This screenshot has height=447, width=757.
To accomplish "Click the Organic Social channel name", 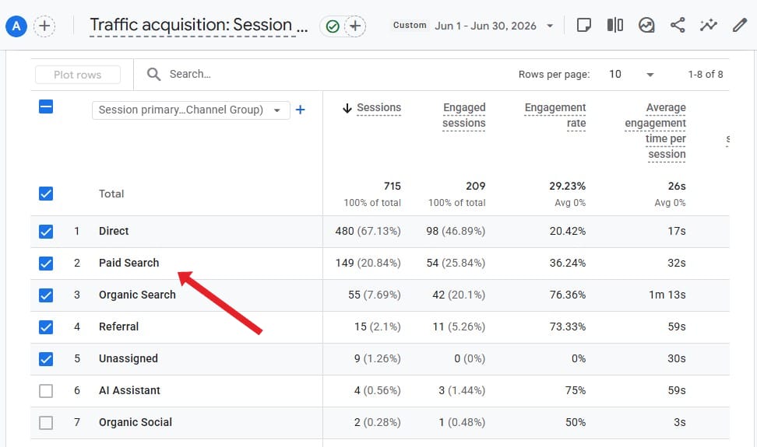I will 136,422.
